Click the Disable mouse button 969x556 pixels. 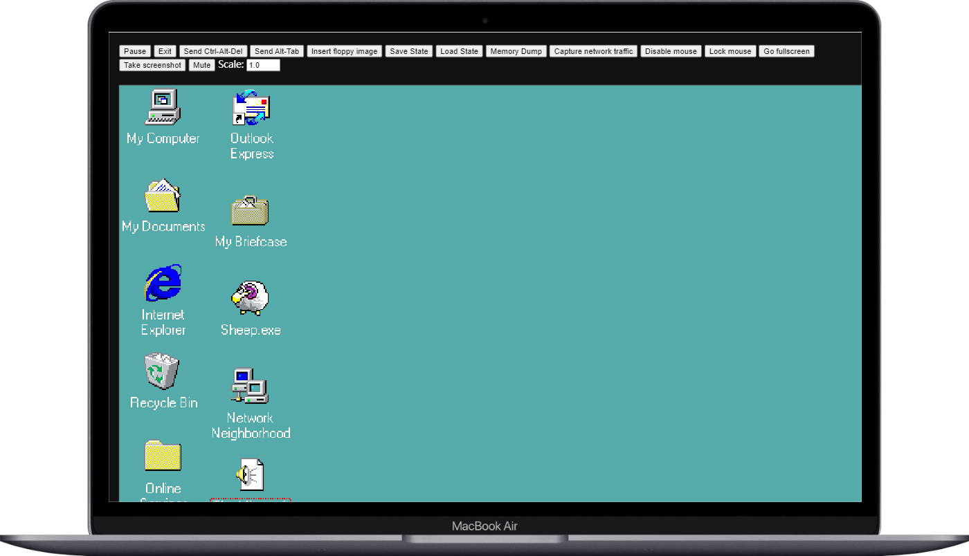(671, 51)
